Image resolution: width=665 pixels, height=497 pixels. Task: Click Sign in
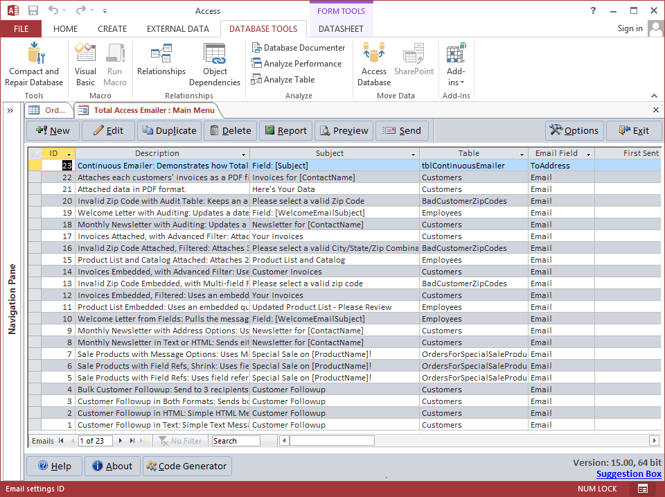[630, 28]
